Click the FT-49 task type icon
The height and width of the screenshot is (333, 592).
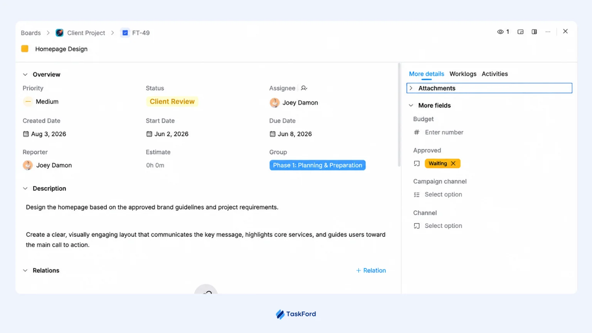pos(125,33)
